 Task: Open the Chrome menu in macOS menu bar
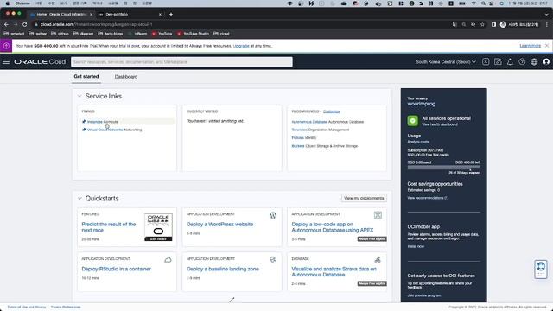click(x=22, y=3)
